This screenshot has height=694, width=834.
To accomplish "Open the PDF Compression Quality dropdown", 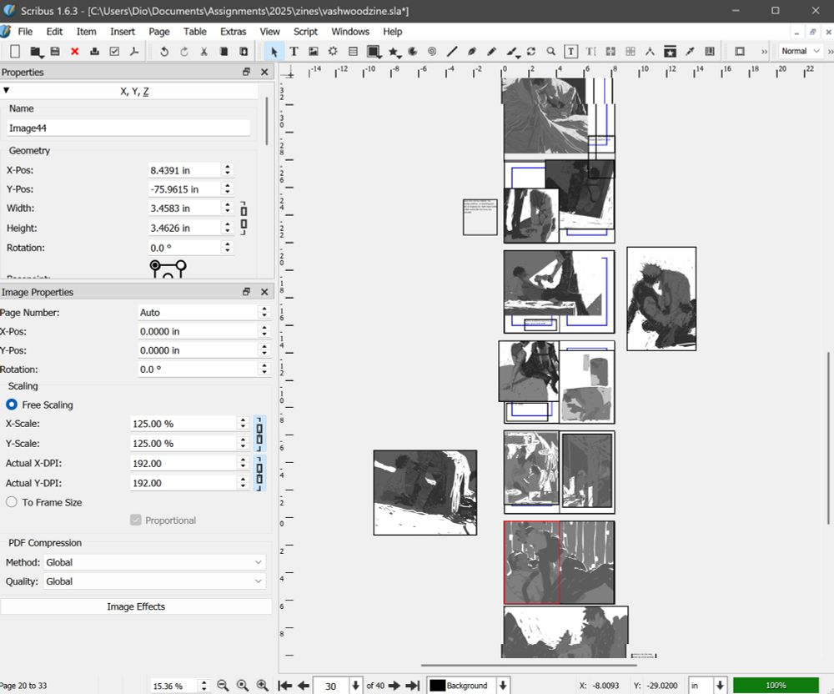I will coord(153,581).
